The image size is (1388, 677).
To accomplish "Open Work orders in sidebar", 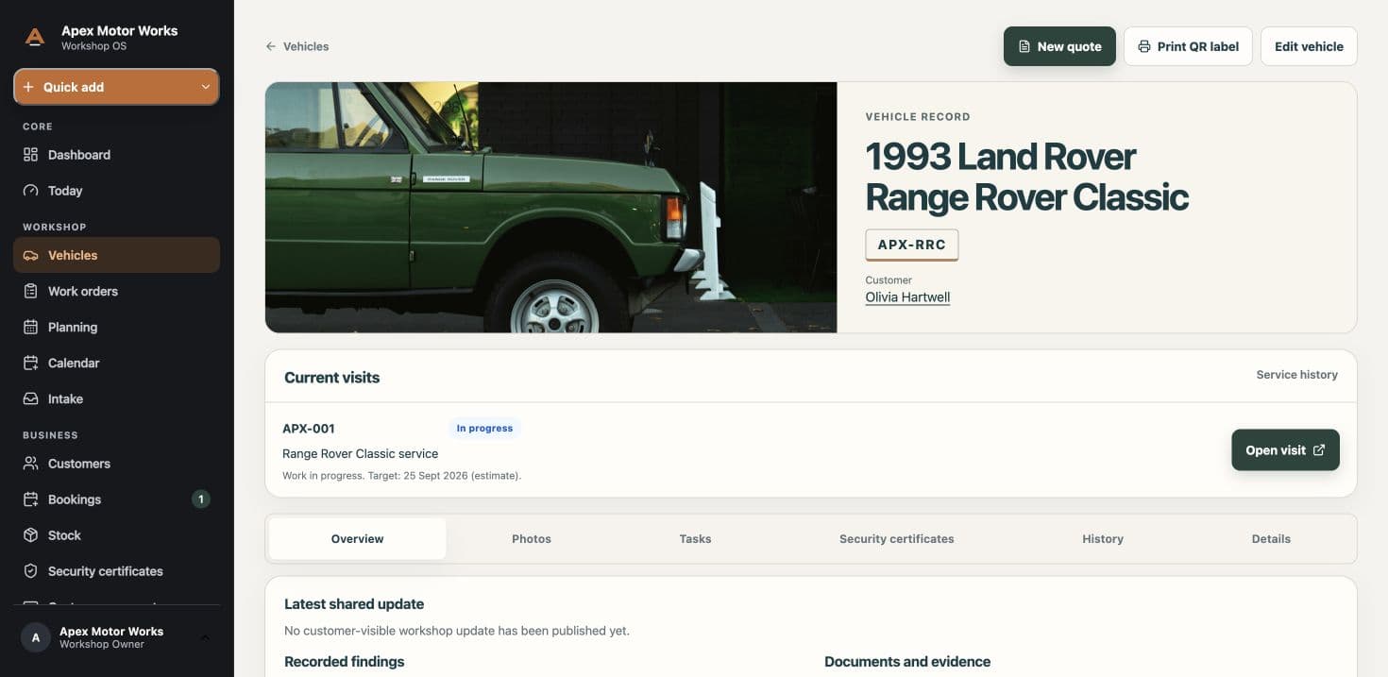I will tap(116, 291).
